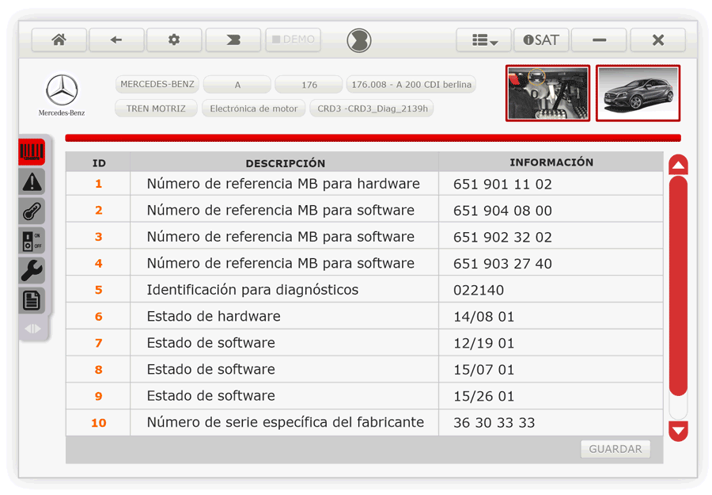Screen dimensions: 712x495
Task: Select value 651 902 32 02
Action: coord(502,237)
